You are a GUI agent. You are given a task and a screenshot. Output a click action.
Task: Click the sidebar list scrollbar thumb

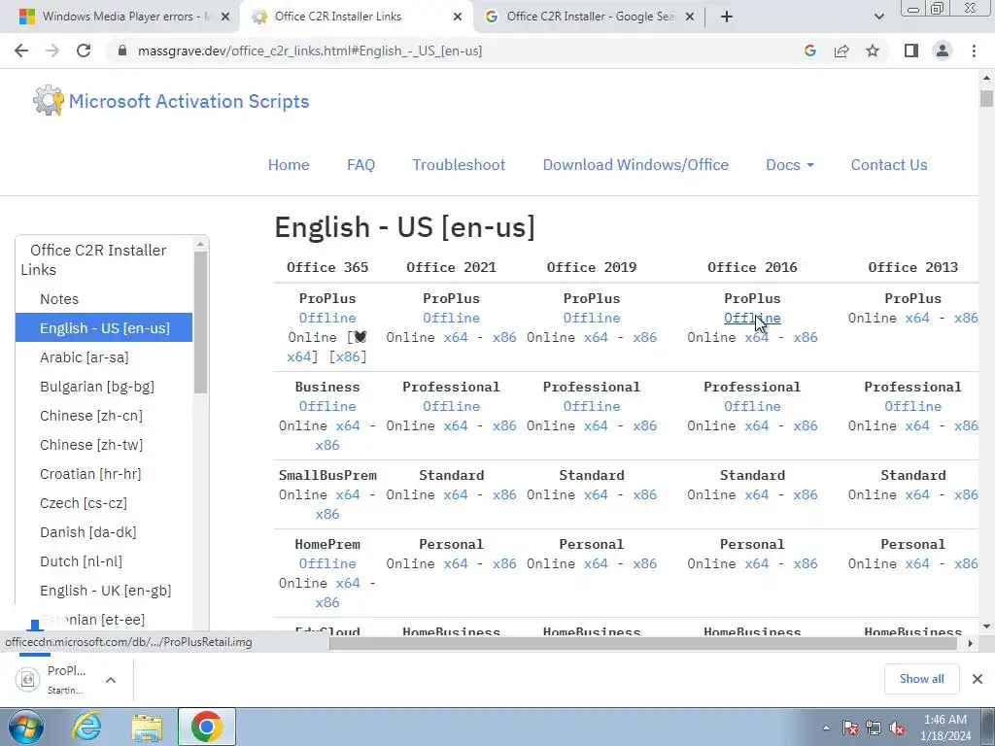coord(200,322)
